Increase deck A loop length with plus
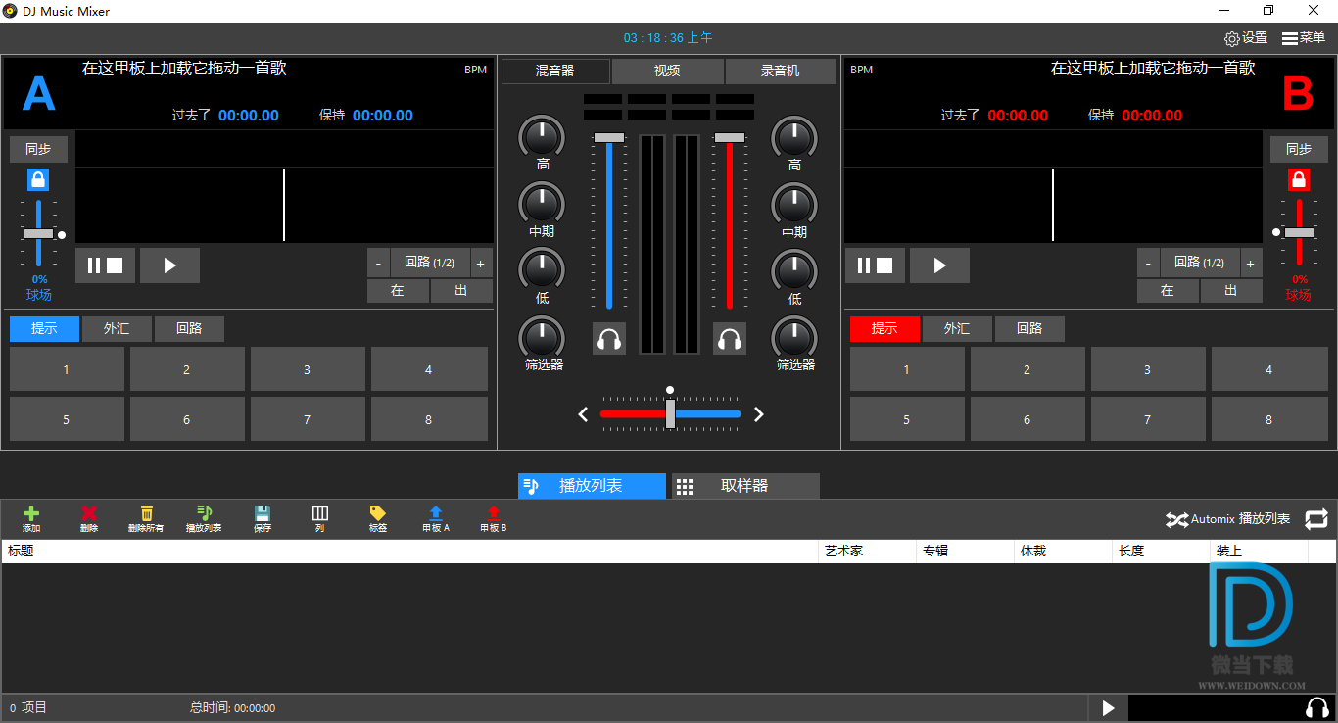 point(480,263)
